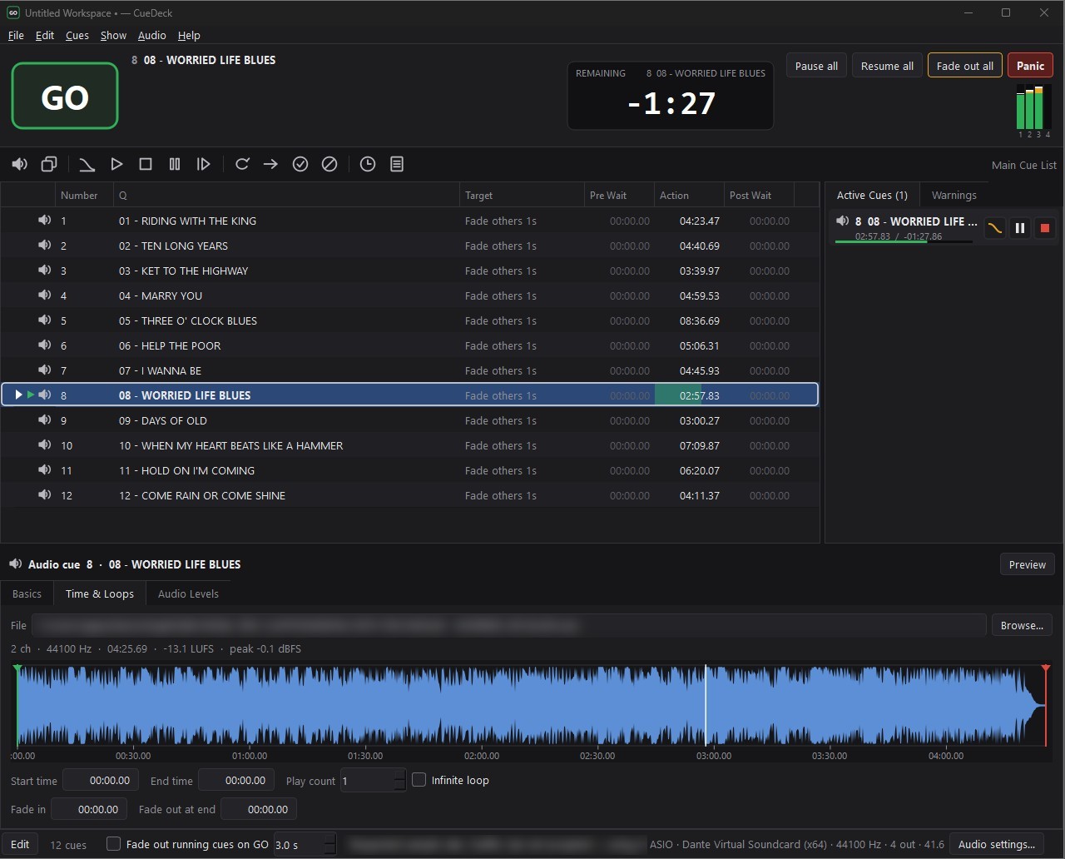Viewport: 1065px width, 859px height.
Task: Click the Fade out at end field
Action: pos(259,809)
